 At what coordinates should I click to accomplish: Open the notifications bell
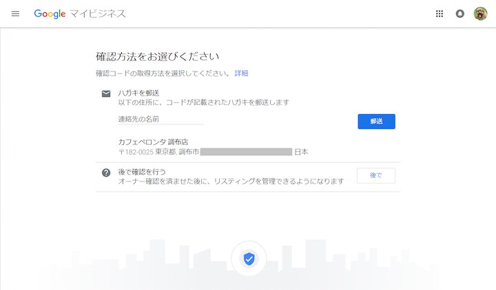click(x=460, y=14)
